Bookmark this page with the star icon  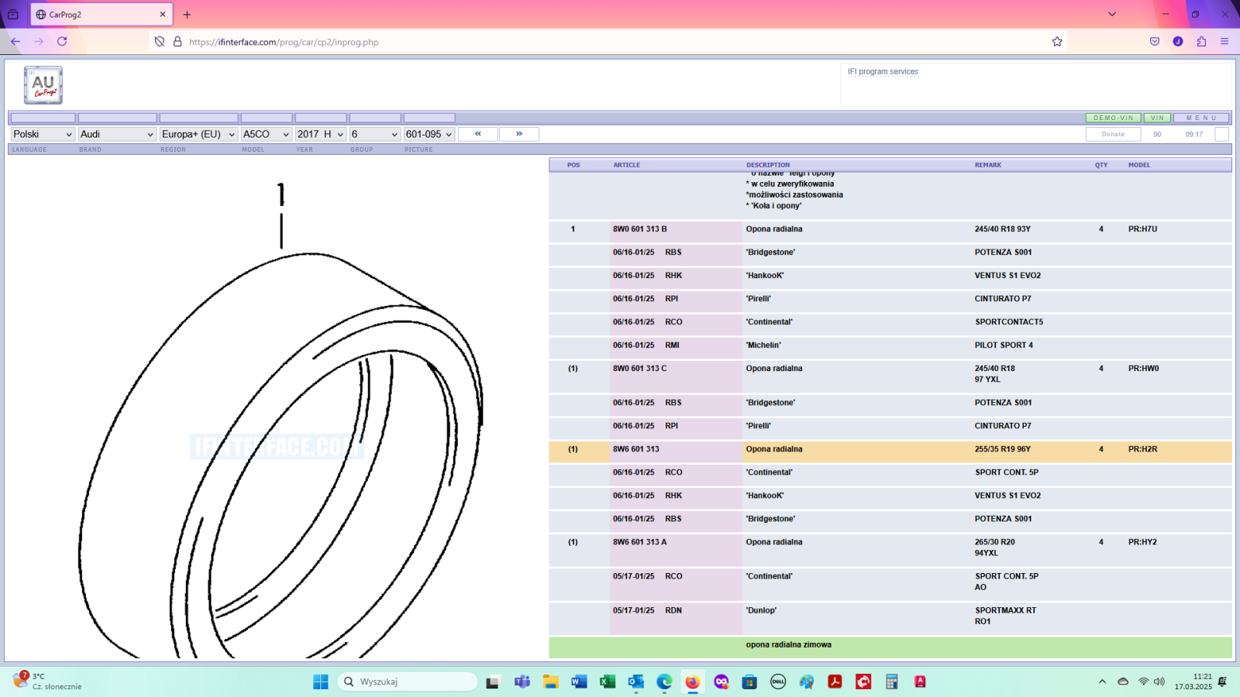click(x=1057, y=42)
